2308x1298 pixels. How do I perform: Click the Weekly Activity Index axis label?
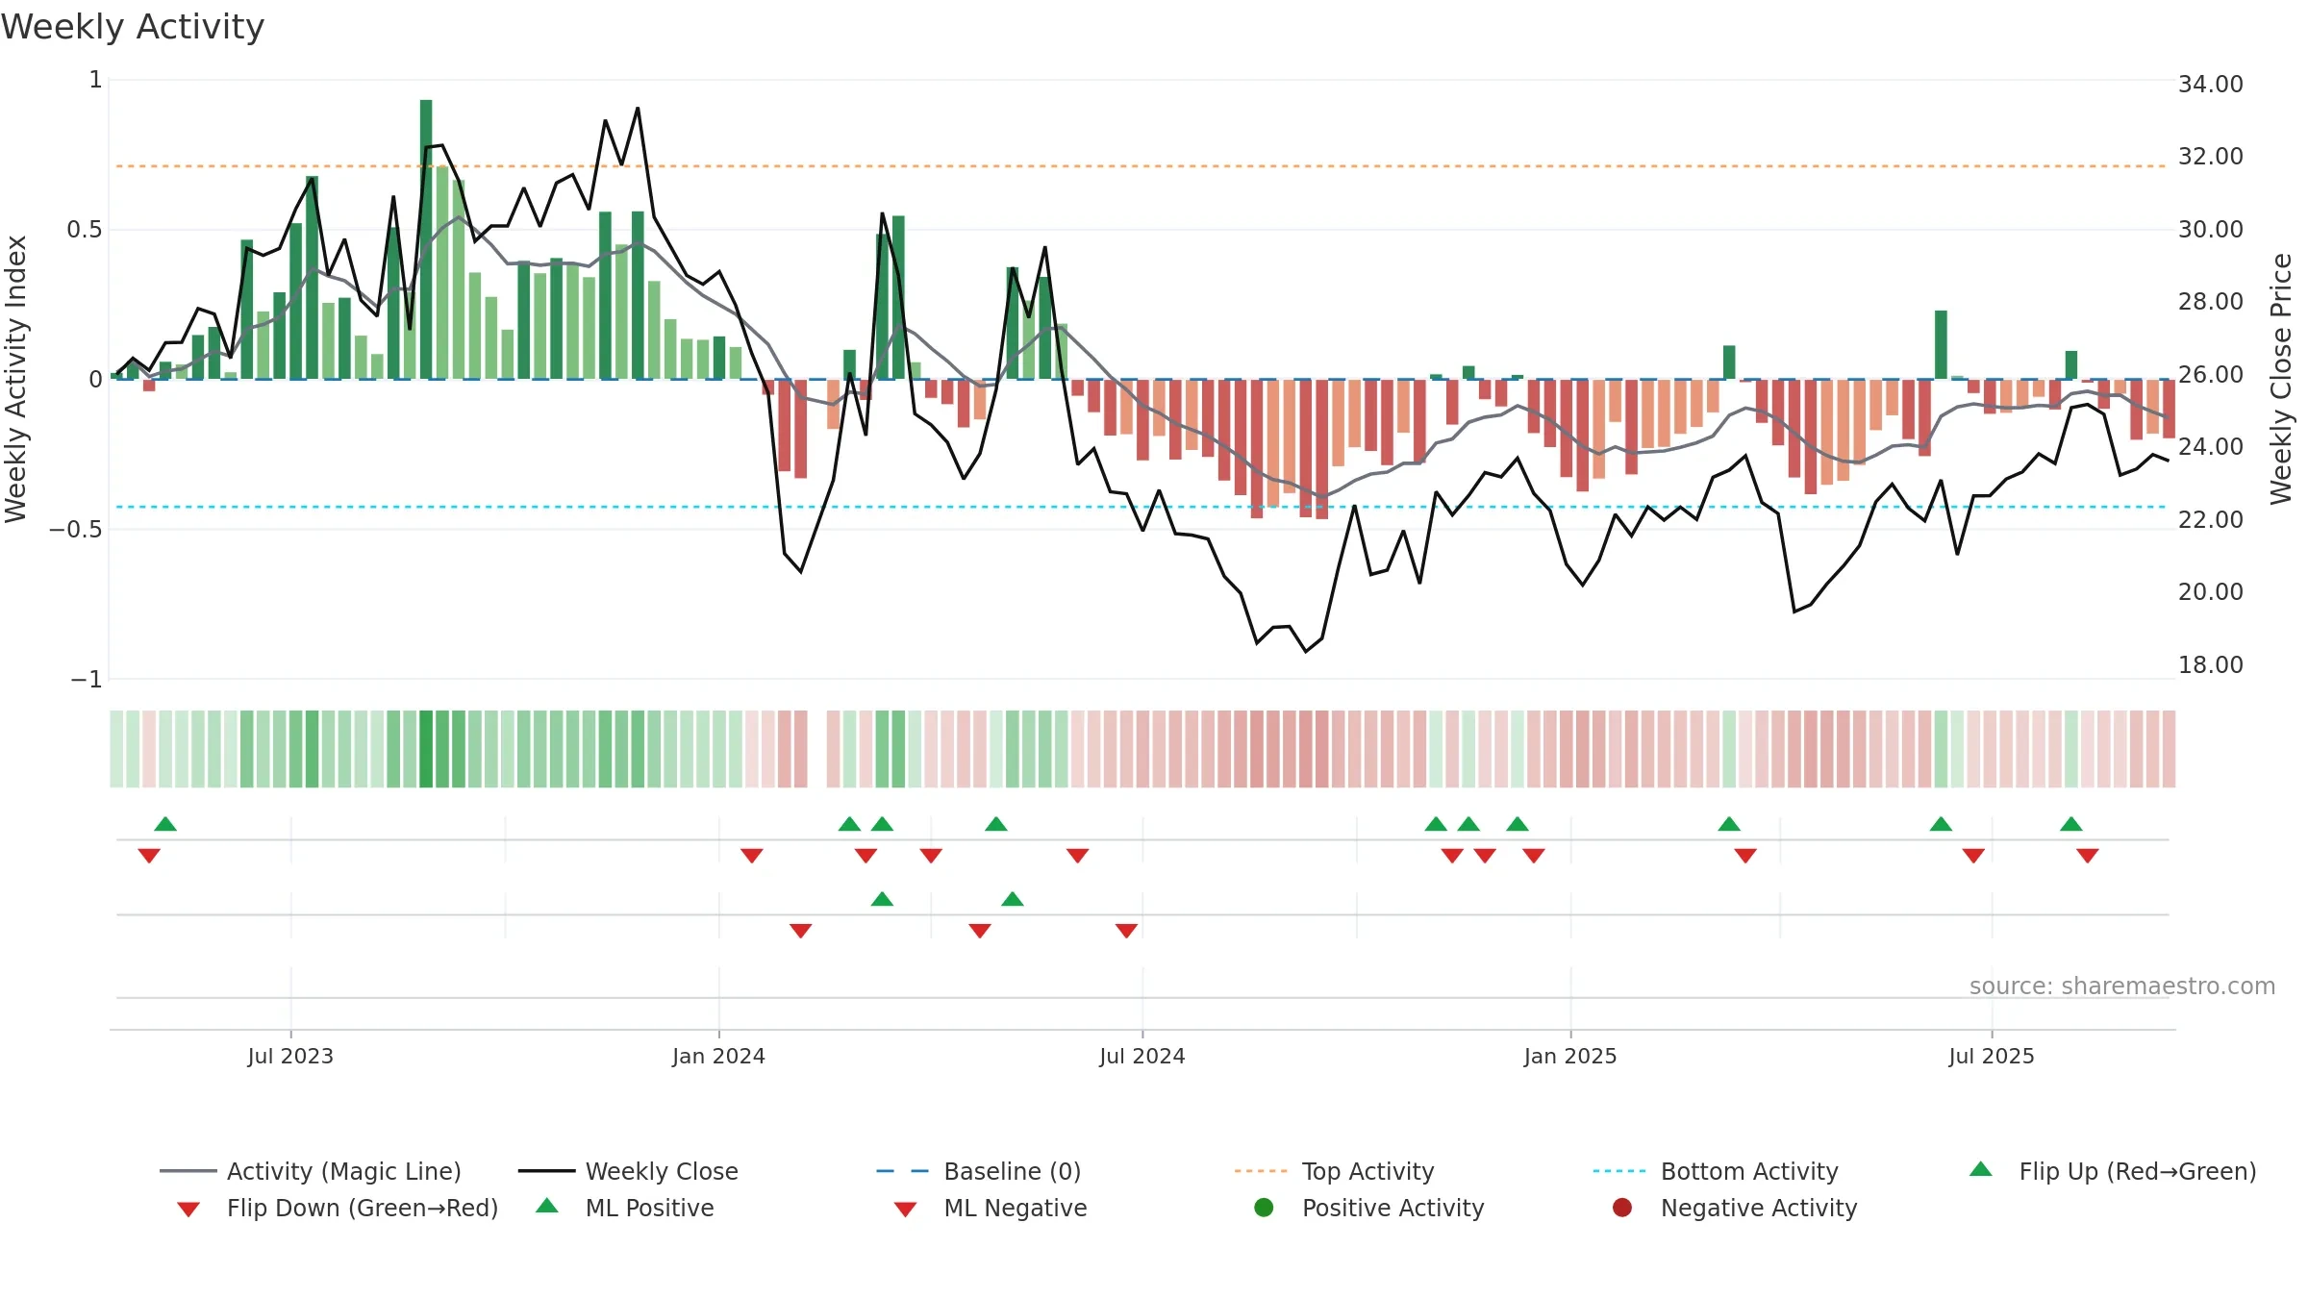click(16, 379)
